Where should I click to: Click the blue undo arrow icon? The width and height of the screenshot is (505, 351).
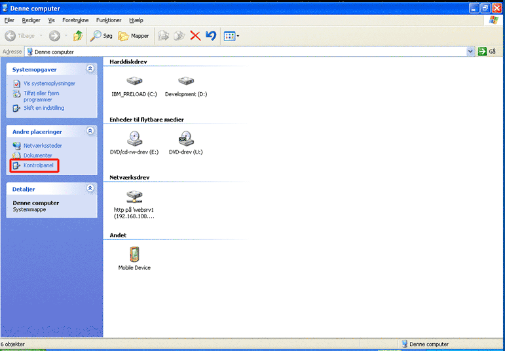click(211, 36)
